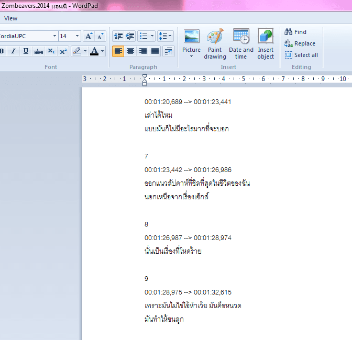The height and width of the screenshot is (340, 352).
Task: Click Select all
Action: (x=301, y=55)
